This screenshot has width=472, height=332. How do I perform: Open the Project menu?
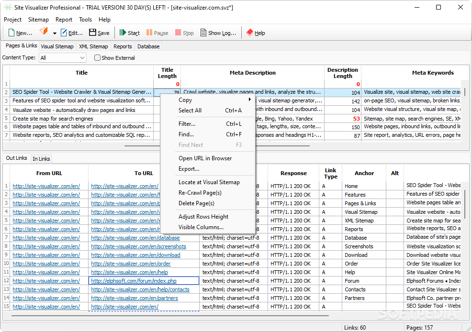12,20
